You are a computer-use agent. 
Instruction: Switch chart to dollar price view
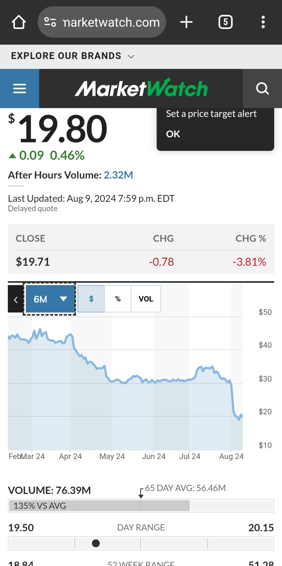point(91,299)
